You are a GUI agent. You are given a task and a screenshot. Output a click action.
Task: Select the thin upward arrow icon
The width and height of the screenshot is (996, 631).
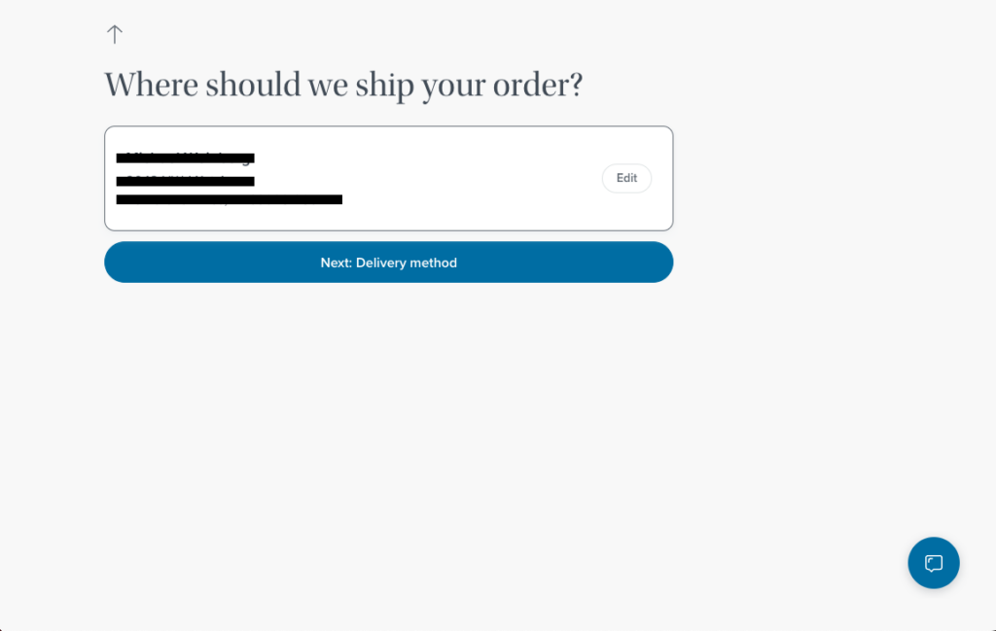[115, 34]
